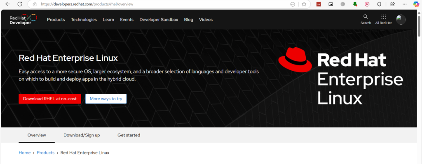Open the pink play-circle extension icon
Screen dimensions: 422x164
click(x=367, y=4)
